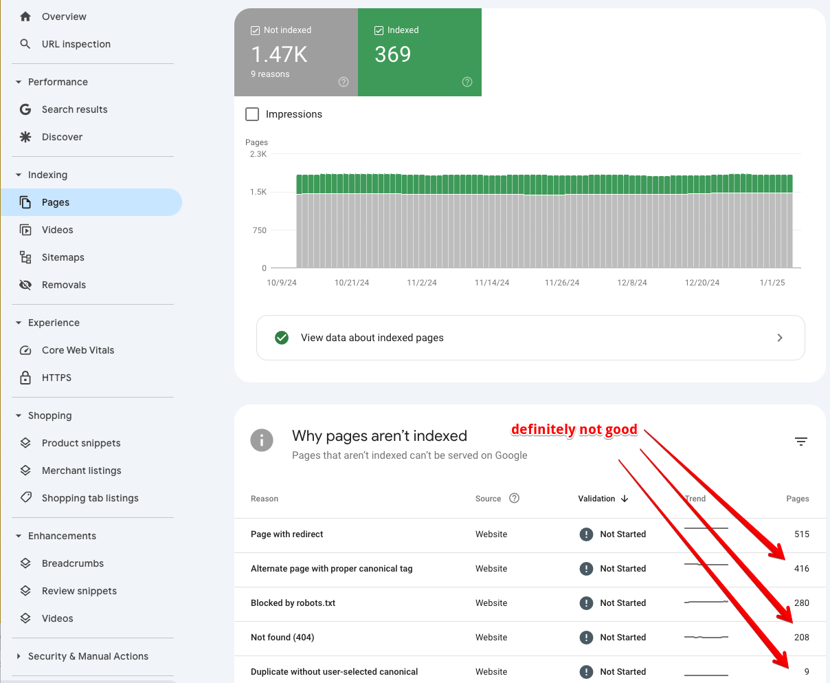
Task: Sort by the Validation column arrow
Action: [x=625, y=499]
